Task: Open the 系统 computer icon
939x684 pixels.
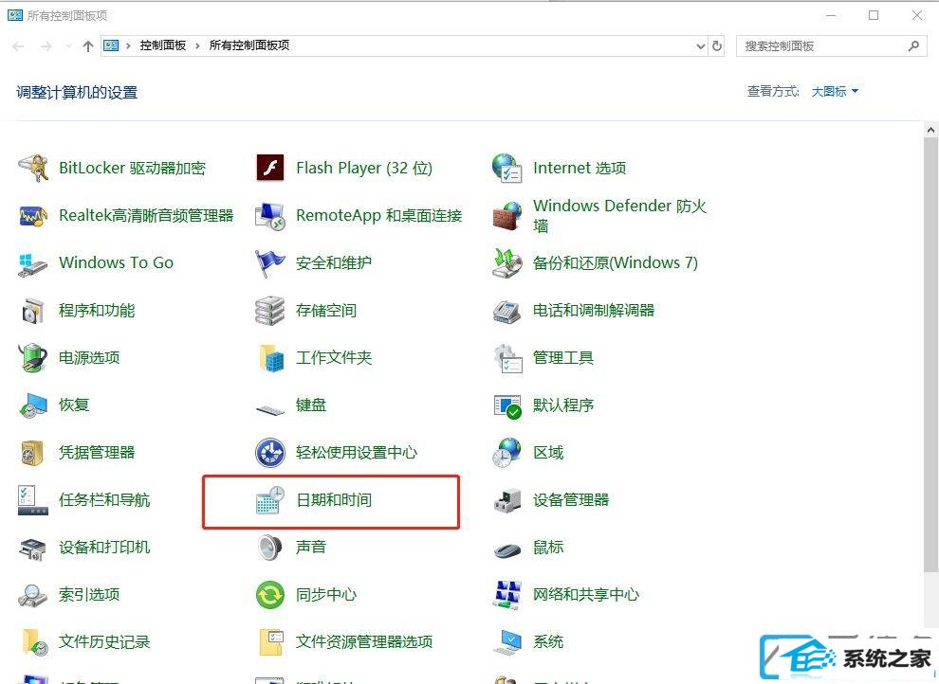Action: pyautogui.click(x=507, y=642)
